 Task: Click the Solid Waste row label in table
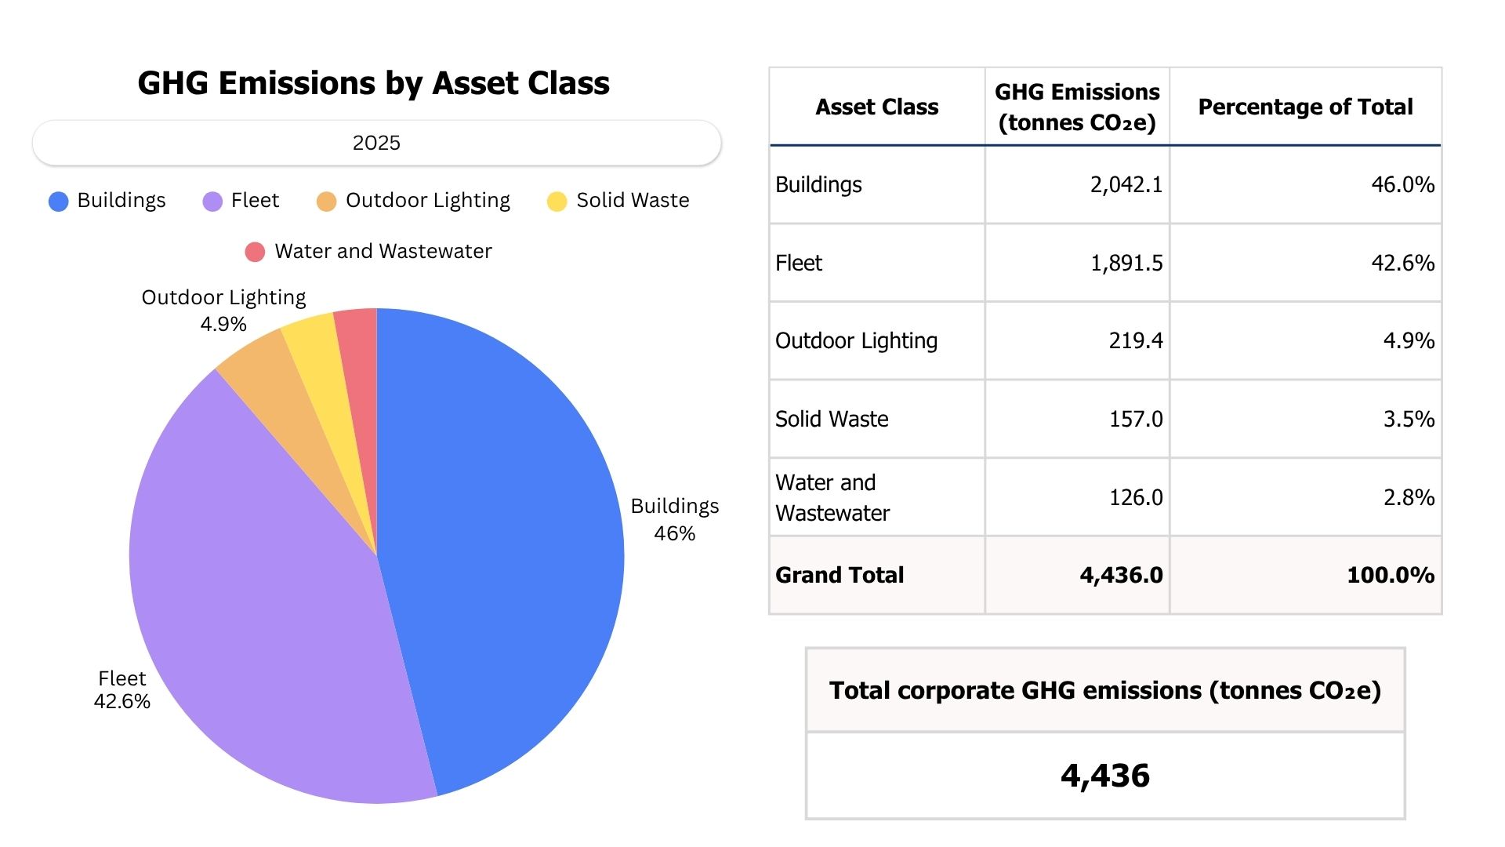832,419
